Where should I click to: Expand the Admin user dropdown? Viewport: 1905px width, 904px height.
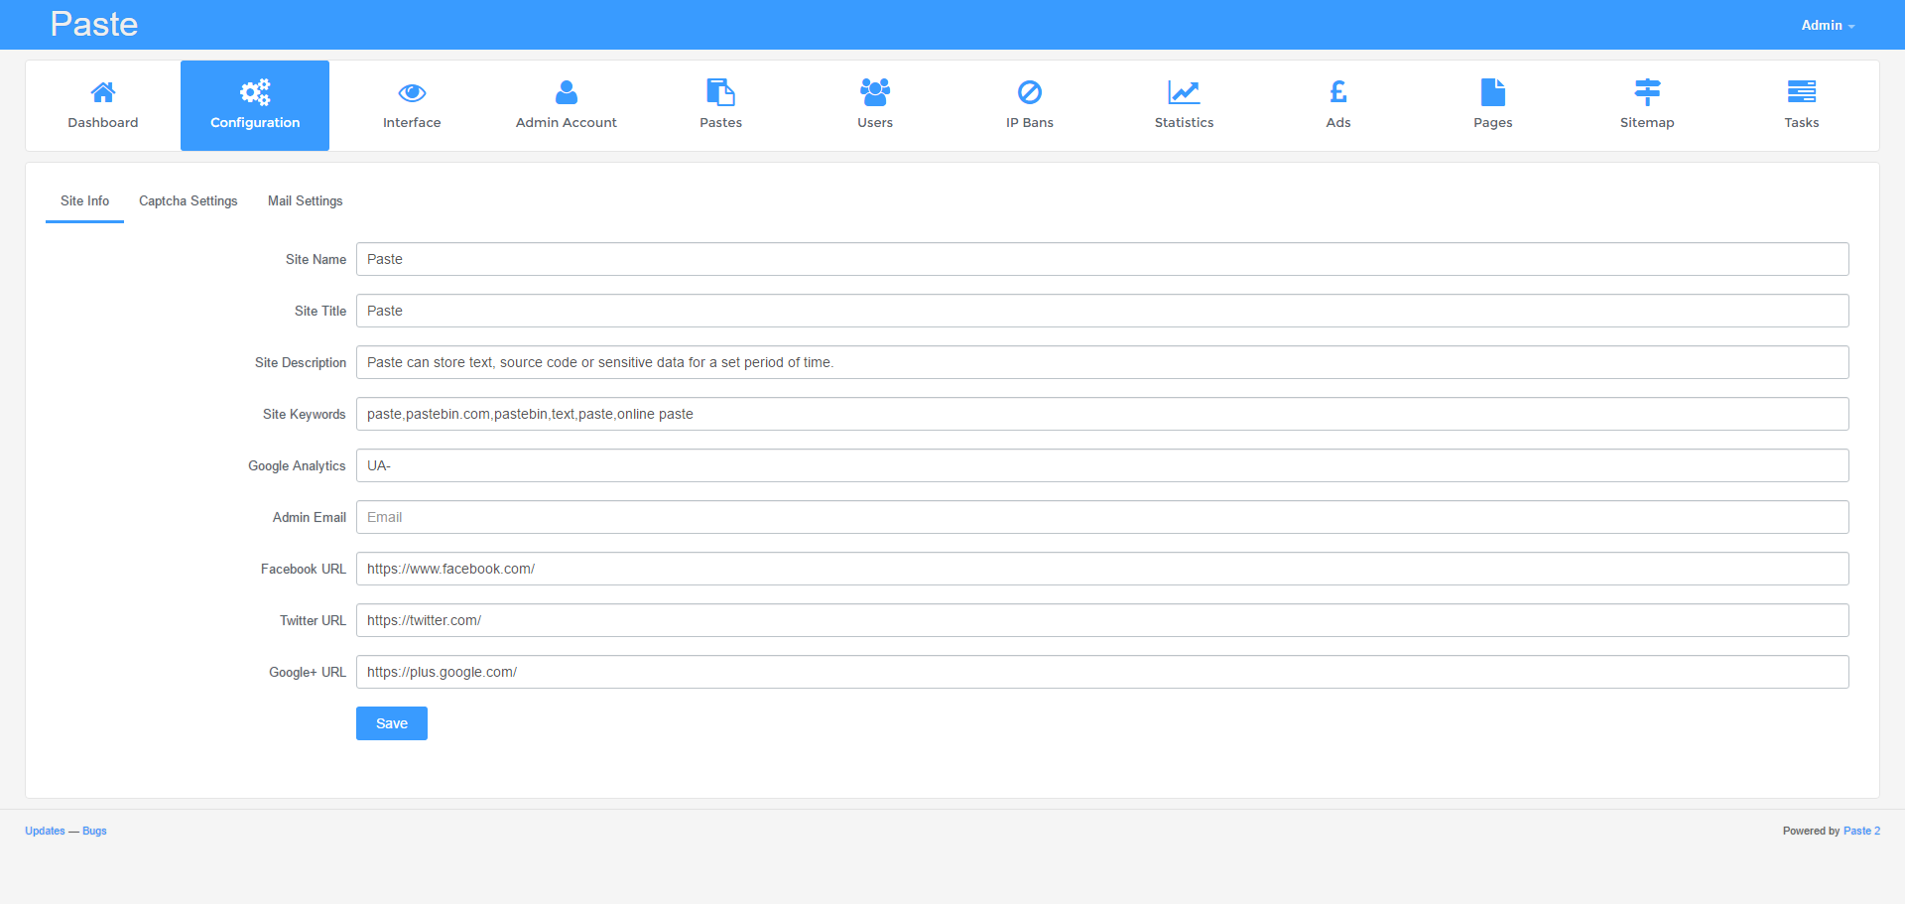tap(1827, 25)
